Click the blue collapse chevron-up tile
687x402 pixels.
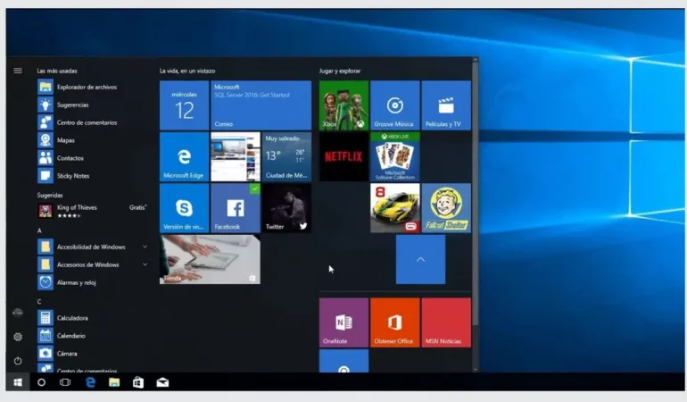point(420,259)
